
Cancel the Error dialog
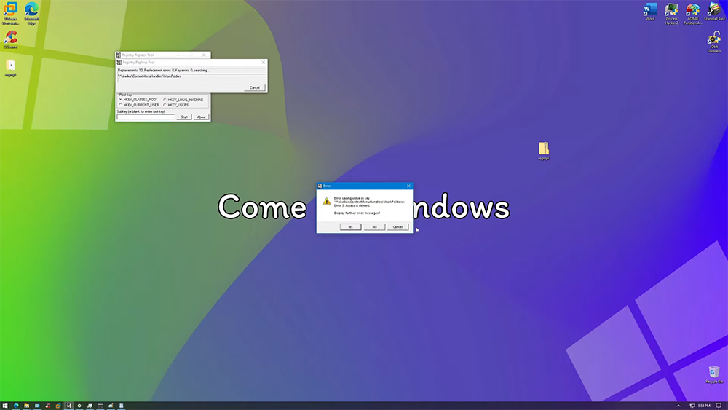pyautogui.click(x=397, y=227)
